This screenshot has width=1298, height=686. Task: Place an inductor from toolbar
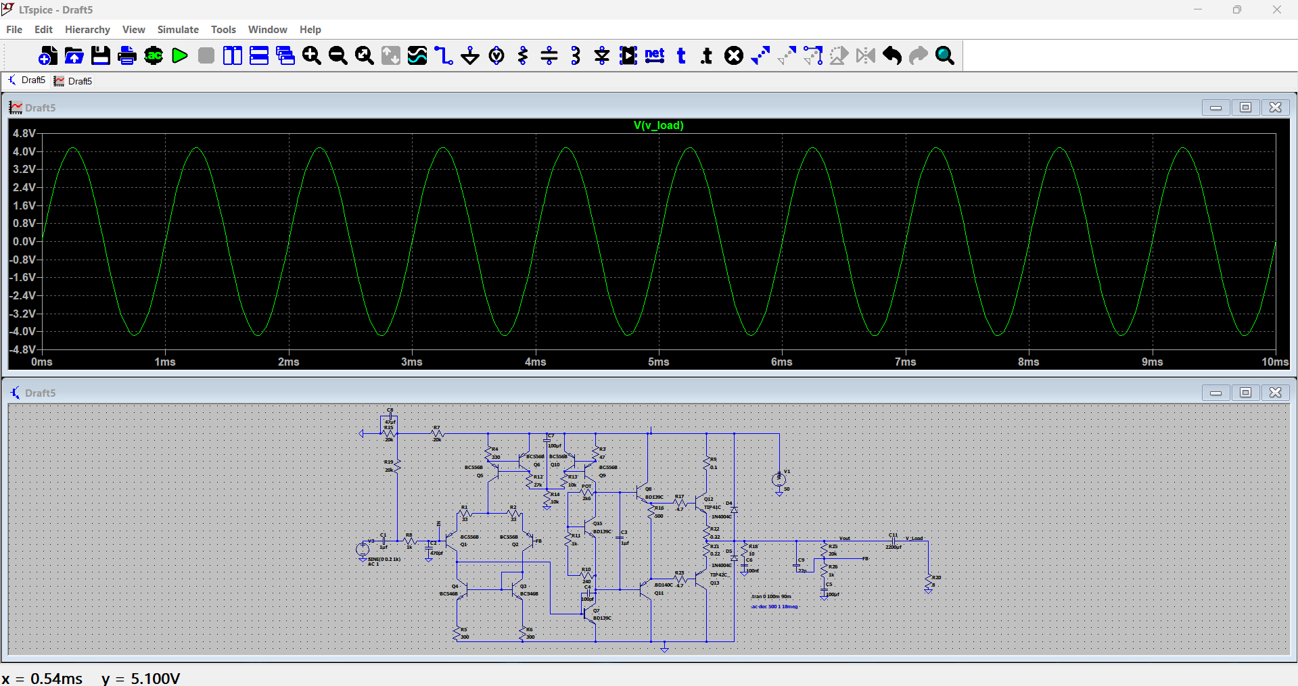576,55
